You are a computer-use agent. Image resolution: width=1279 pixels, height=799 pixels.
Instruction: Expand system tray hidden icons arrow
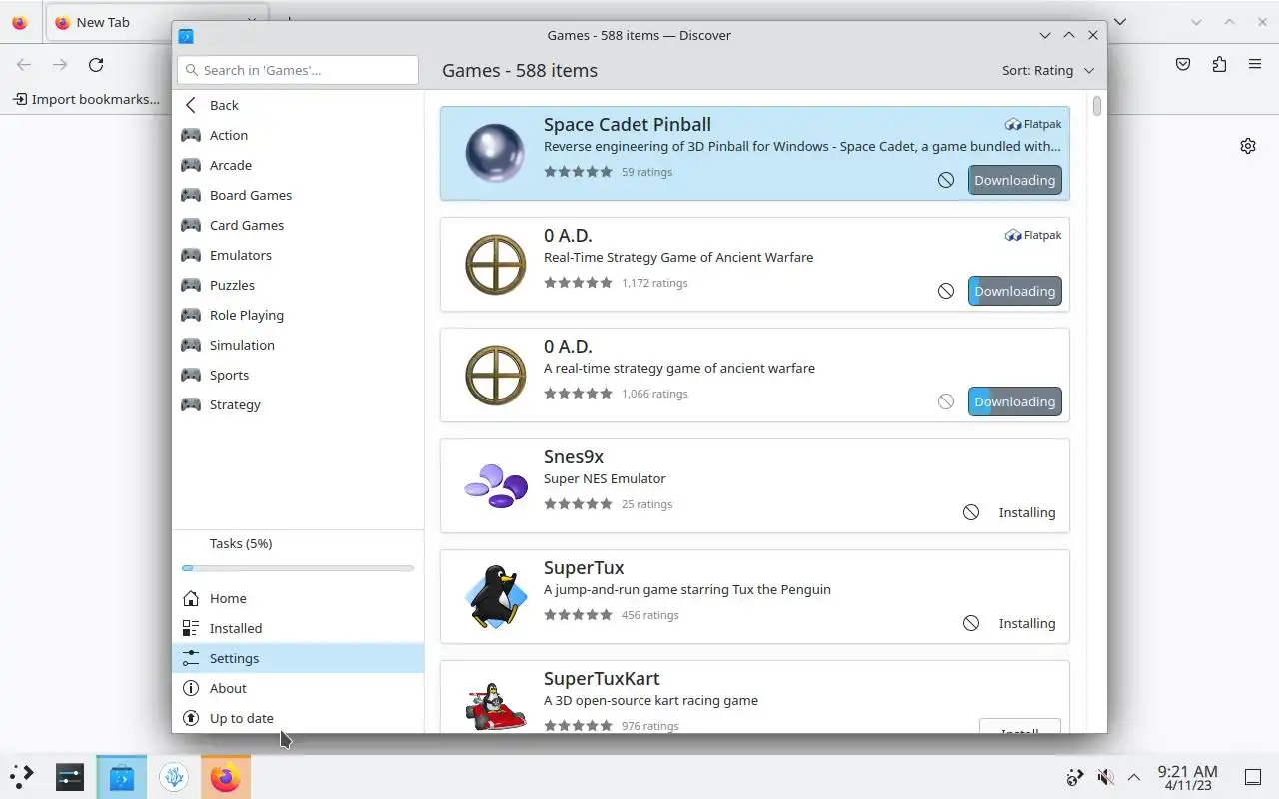(x=1134, y=777)
